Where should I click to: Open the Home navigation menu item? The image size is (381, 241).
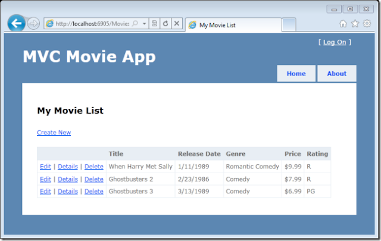click(296, 73)
